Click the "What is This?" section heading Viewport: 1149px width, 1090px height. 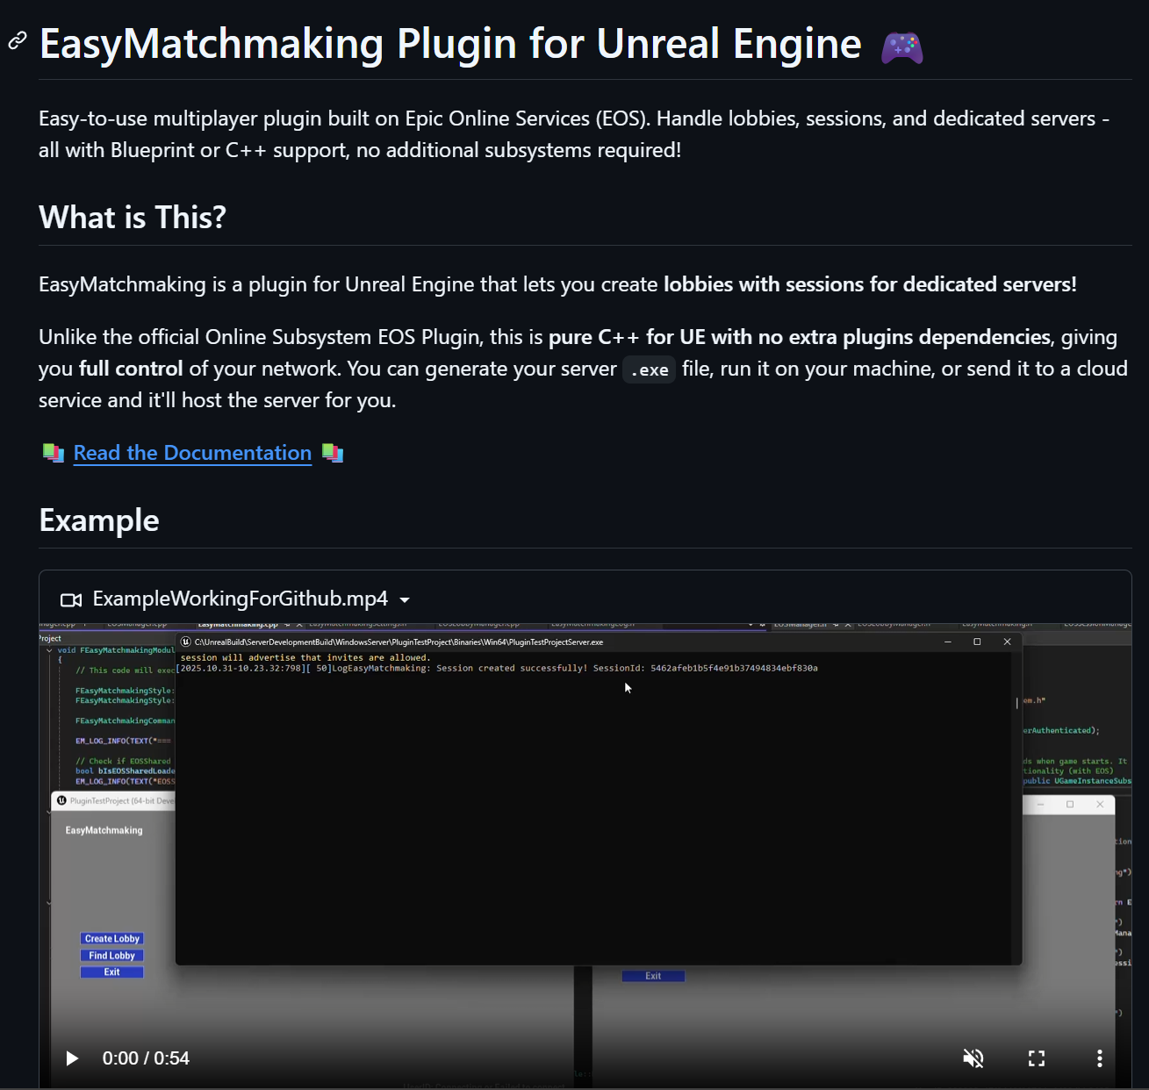(133, 218)
